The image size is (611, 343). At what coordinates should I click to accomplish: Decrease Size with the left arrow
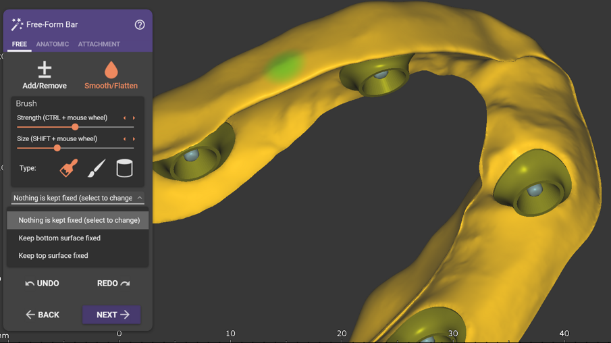click(x=125, y=139)
